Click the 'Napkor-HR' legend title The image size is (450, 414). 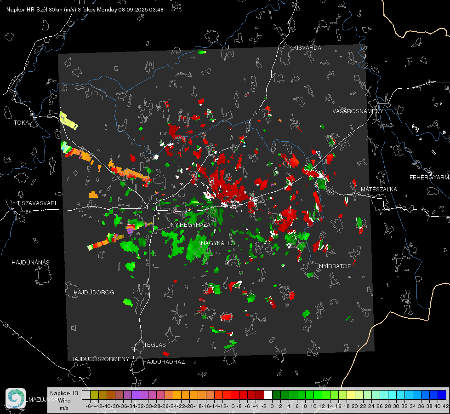click(x=64, y=393)
